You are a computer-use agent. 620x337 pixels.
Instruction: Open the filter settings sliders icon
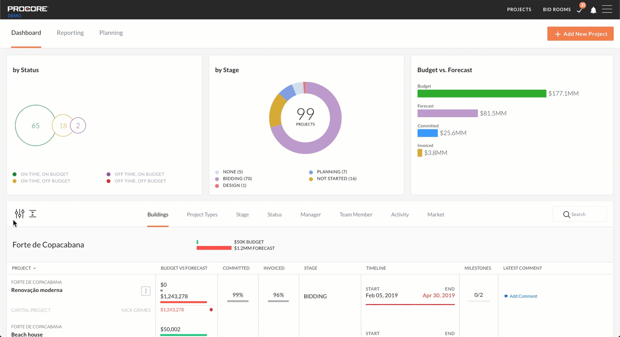(19, 213)
